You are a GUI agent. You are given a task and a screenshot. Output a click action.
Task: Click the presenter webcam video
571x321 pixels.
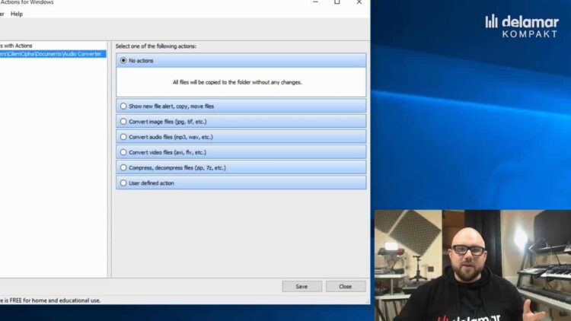coord(473,265)
